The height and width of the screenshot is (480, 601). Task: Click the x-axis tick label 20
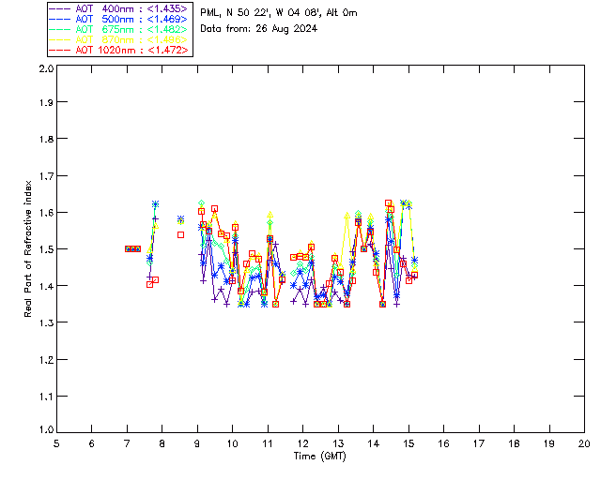point(584,443)
